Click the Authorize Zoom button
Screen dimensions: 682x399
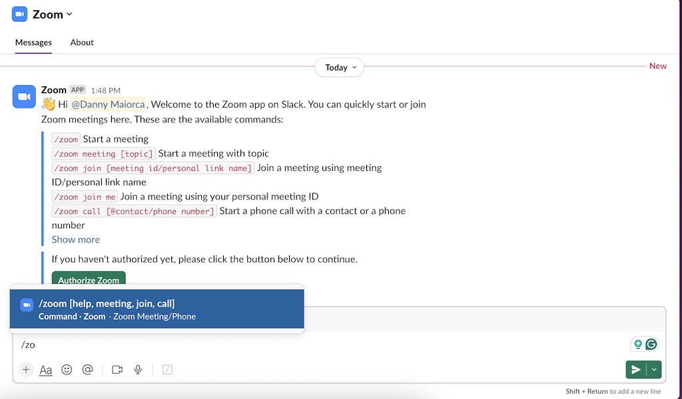tap(88, 280)
